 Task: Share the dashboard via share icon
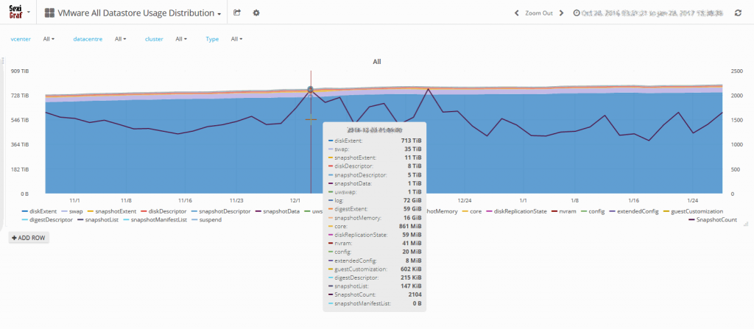[x=237, y=13]
